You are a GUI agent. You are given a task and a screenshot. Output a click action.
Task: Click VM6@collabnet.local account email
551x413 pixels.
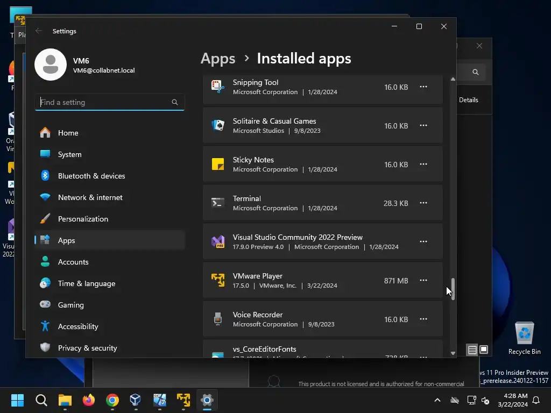coord(104,70)
